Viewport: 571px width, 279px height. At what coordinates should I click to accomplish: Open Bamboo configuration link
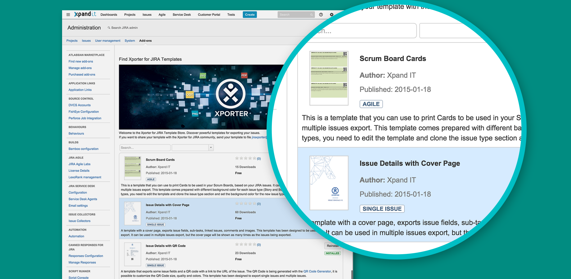click(x=83, y=149)
